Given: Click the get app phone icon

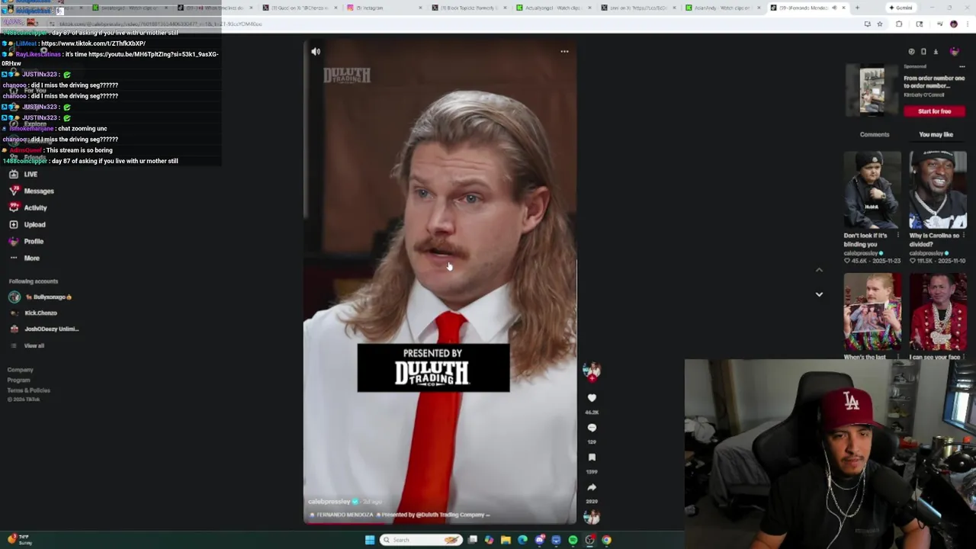Looking at the screenshot, I should (x=923, y=52).
